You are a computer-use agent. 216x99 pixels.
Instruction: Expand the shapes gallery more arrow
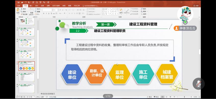pyautogui.click(x=117, y=14)
